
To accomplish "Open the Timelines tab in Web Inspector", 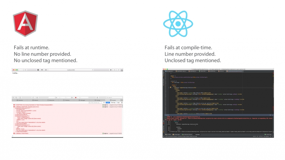I will pyautogui.click(x=66, y=100).
